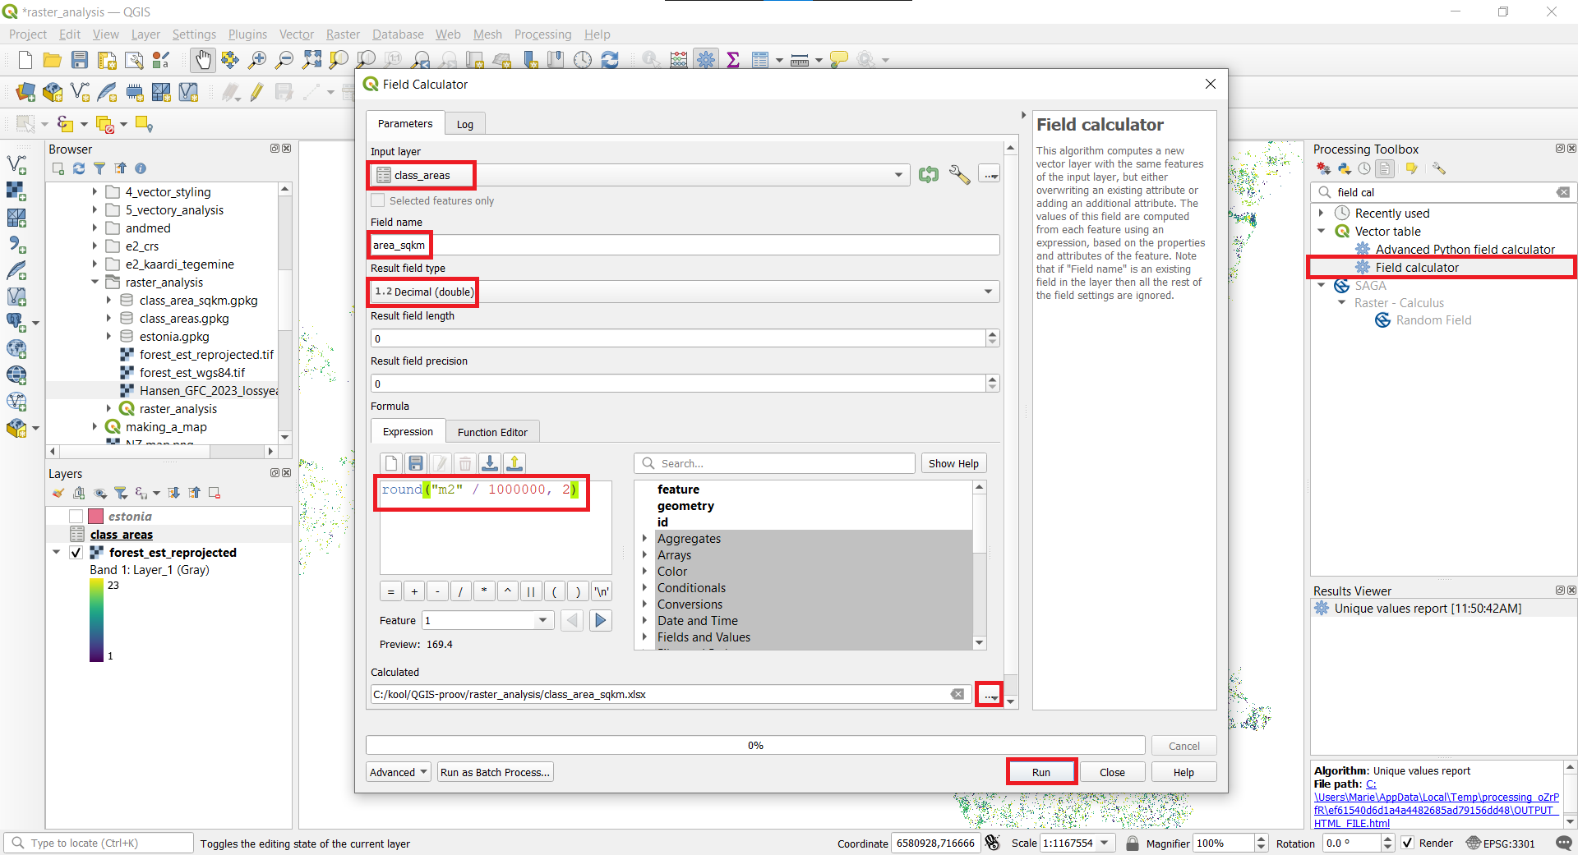
Task: Click the Refresh map canvas icon
Action: [x=610, y=60]
